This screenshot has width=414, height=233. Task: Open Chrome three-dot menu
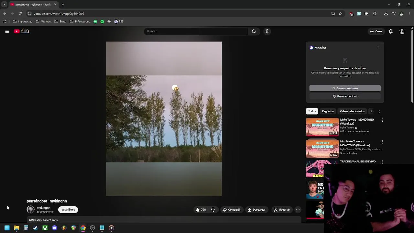[x=409, y=14]
